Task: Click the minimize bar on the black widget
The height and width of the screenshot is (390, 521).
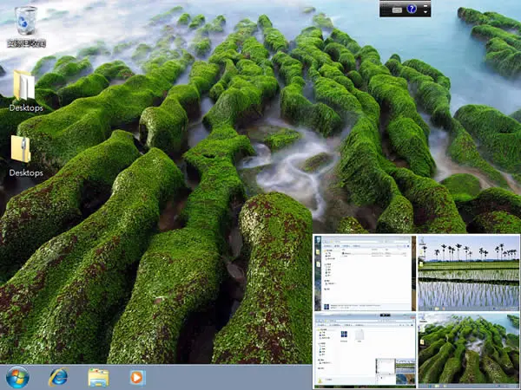Action: (x=425, y=6)
